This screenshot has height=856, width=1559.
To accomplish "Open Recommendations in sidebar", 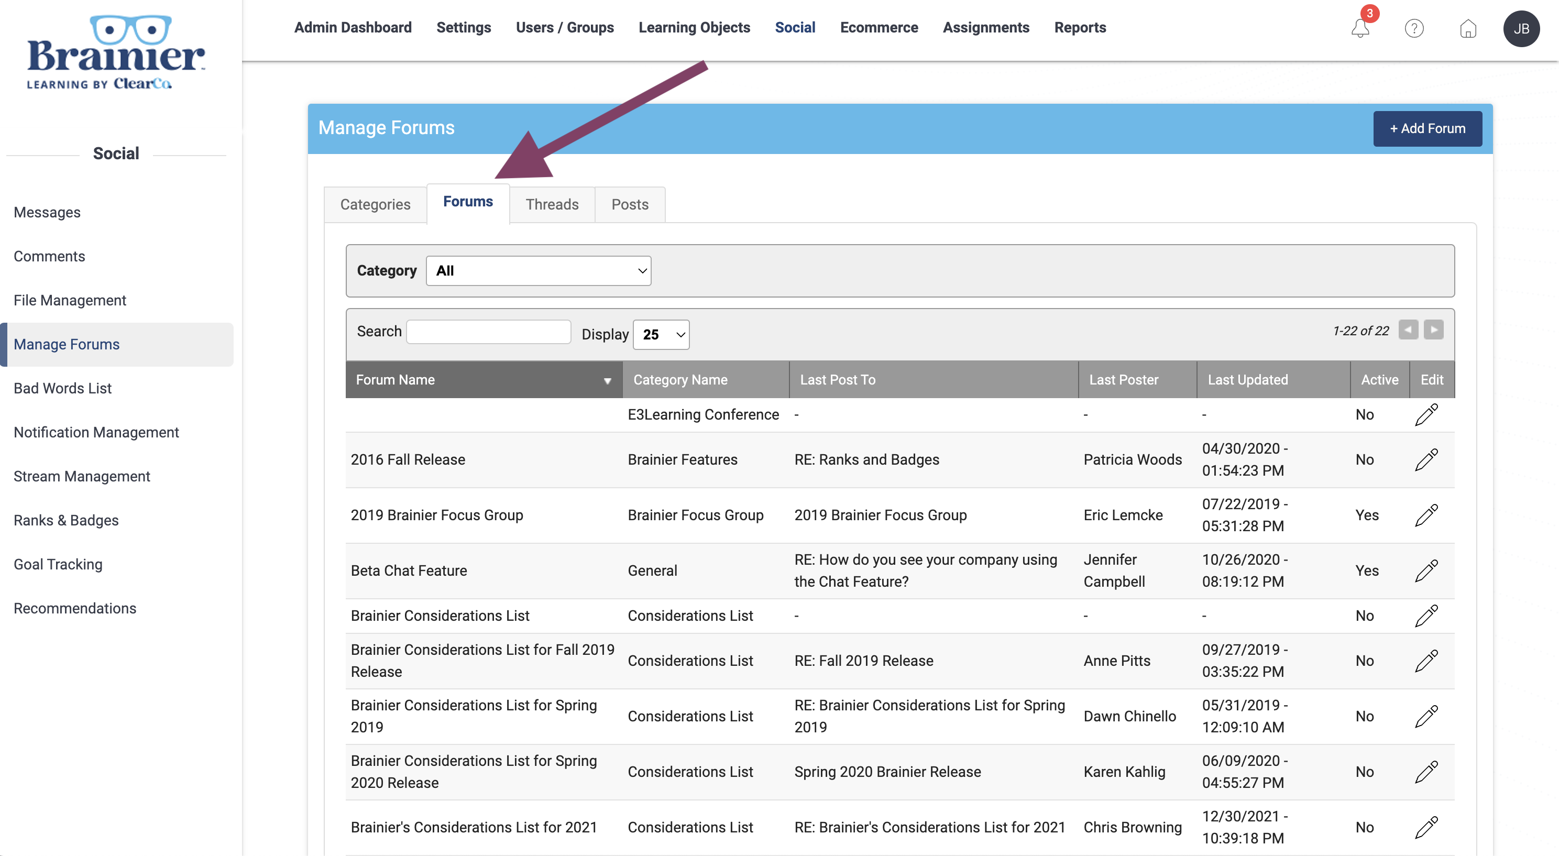I will point(75,608).
